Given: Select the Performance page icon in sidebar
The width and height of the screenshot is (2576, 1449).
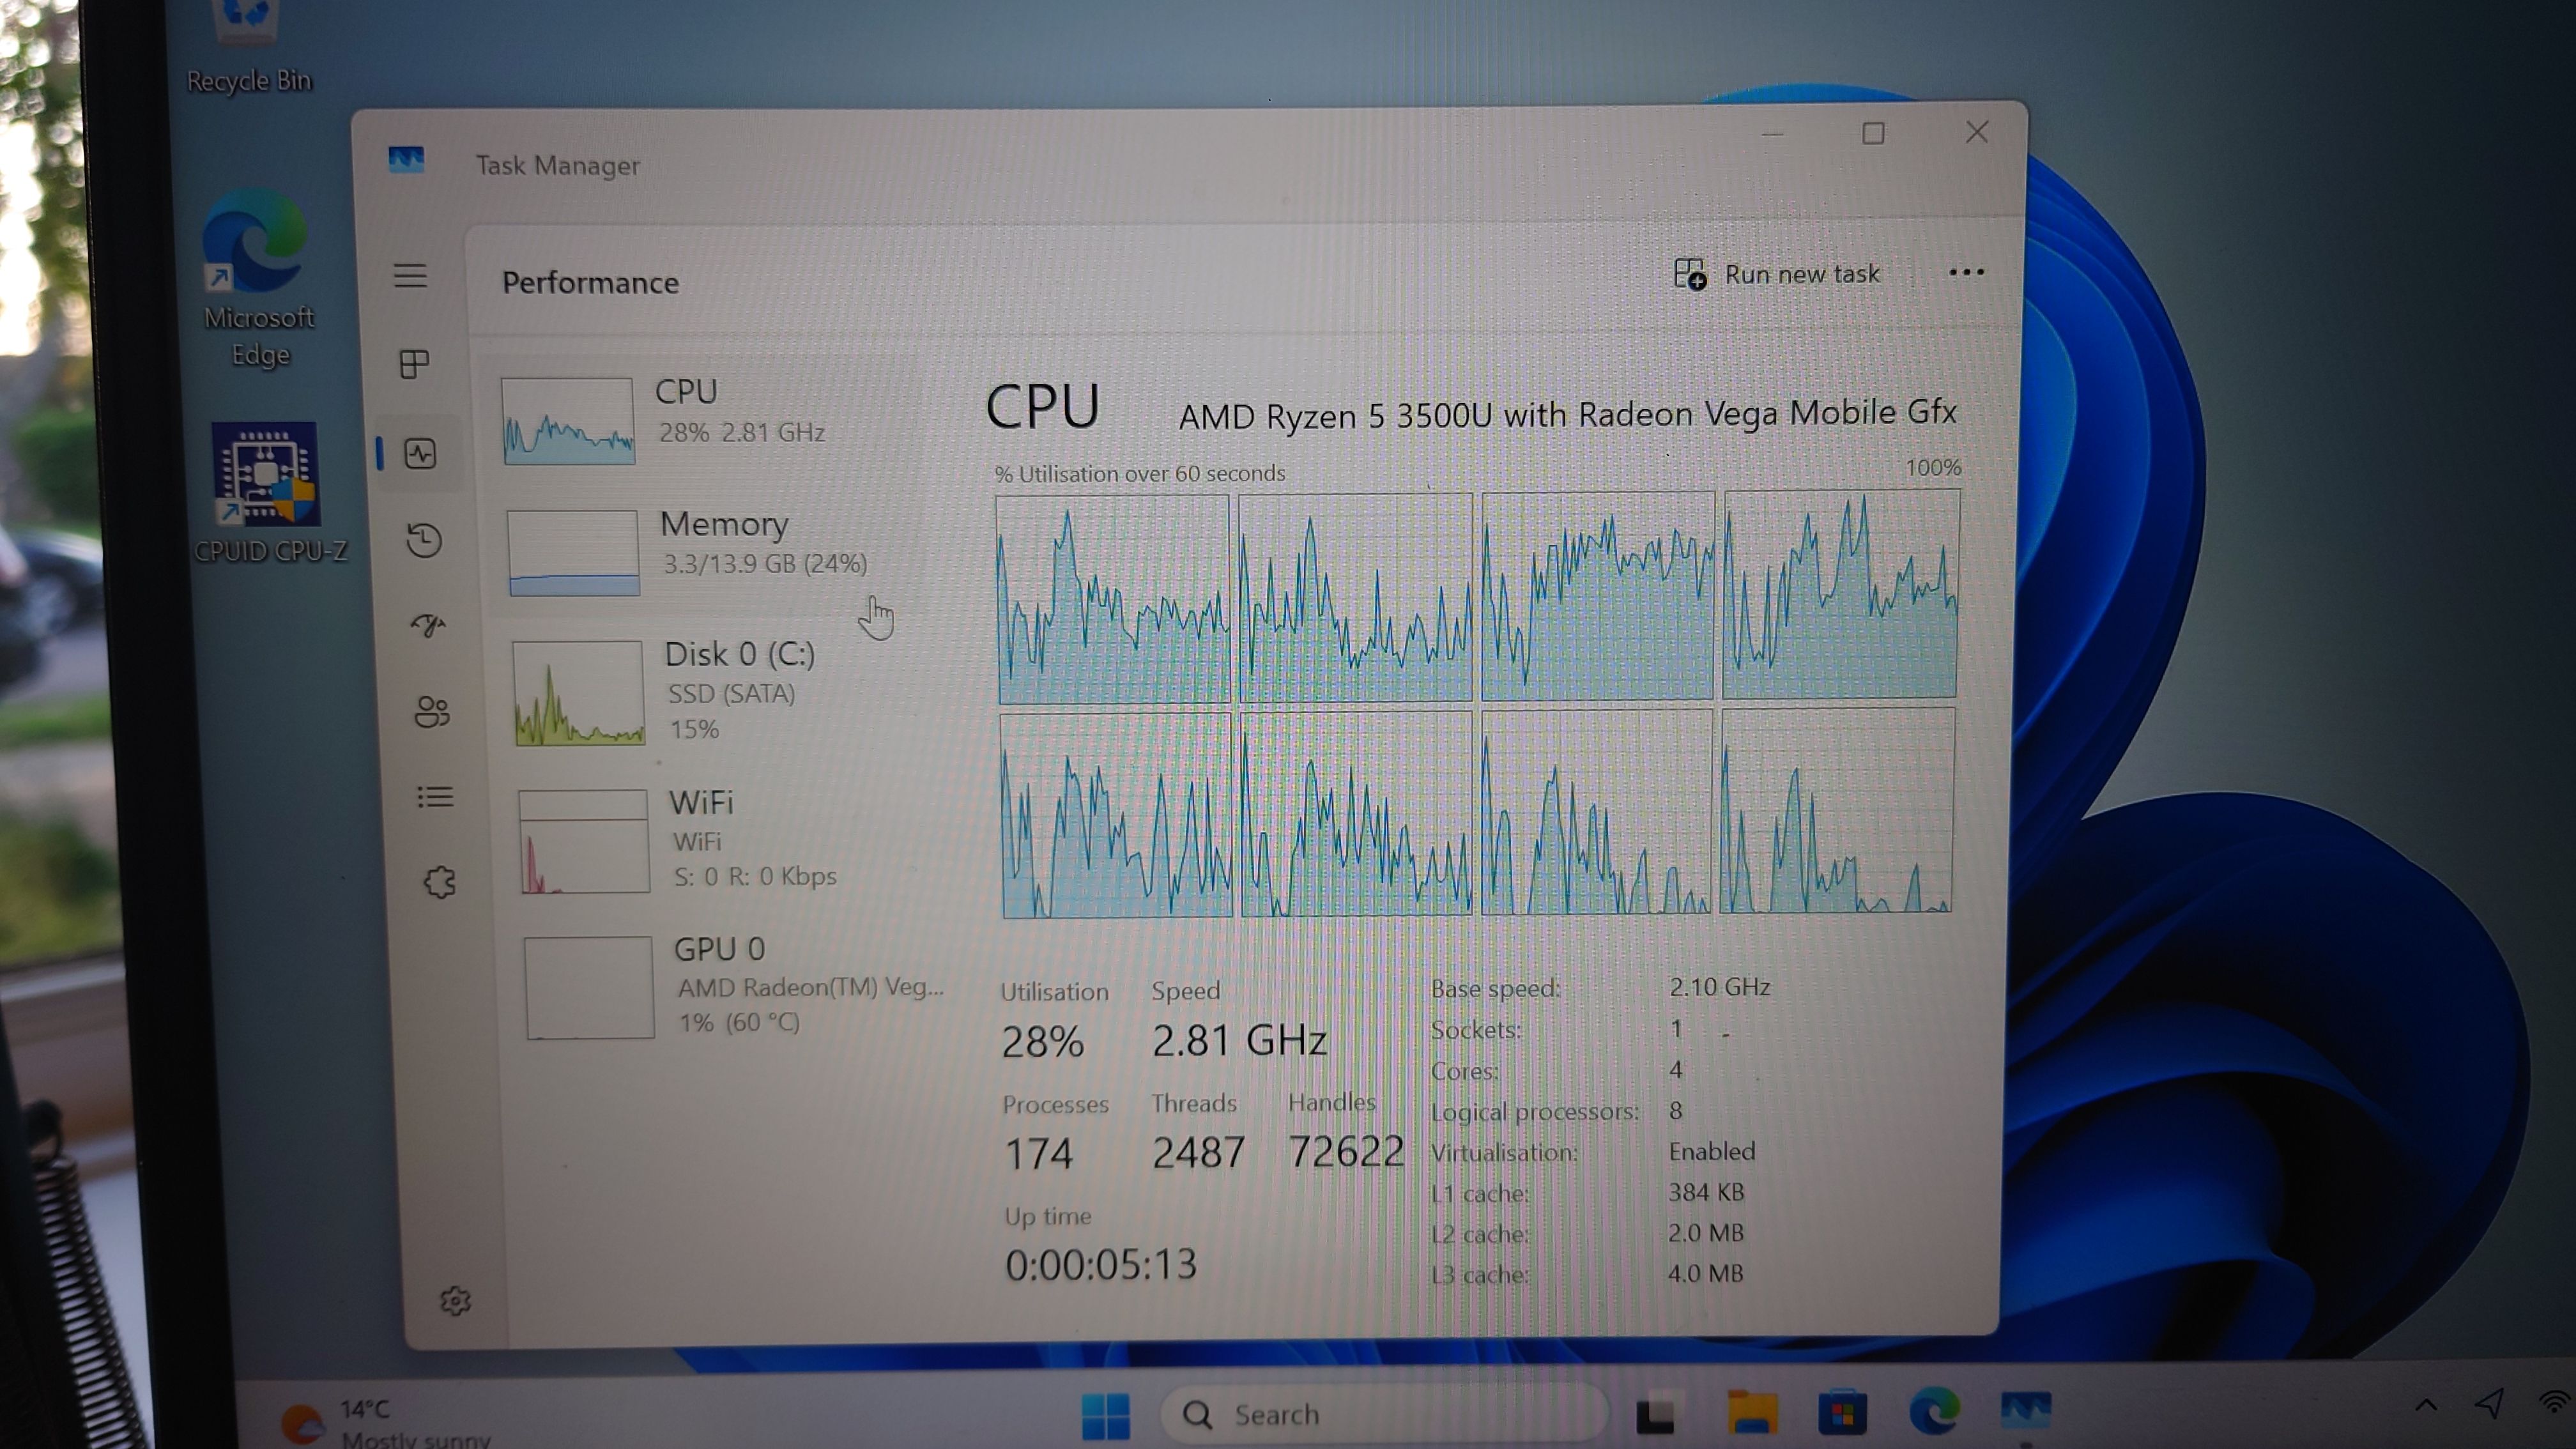Looking at the screenshot, I should (x=420, y=454).
